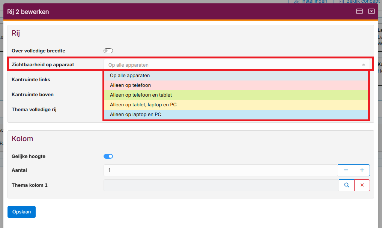Screen dimensions: 382x228
Task: Increase Aantal with the plus button
Action: click(x=362, y=170)
